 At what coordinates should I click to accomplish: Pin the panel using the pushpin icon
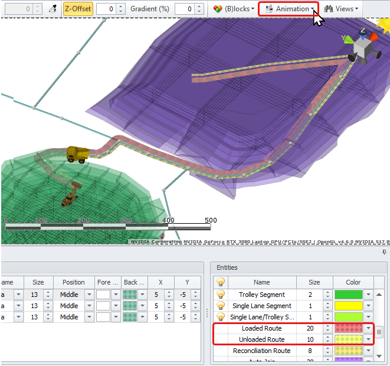click(384, 253)
